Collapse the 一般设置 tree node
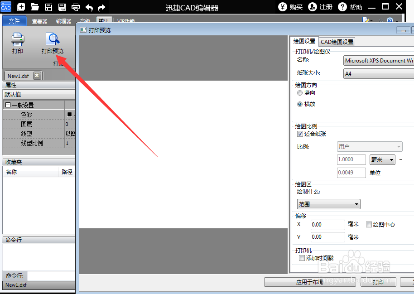This screenshot has width=414, height=294. [8, 105]
